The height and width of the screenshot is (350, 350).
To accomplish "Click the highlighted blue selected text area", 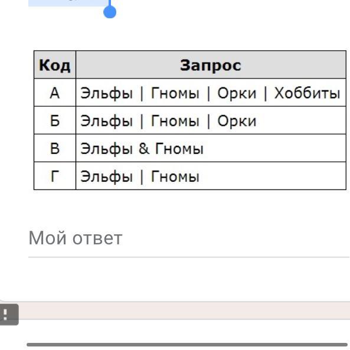I will click(68, 3).
